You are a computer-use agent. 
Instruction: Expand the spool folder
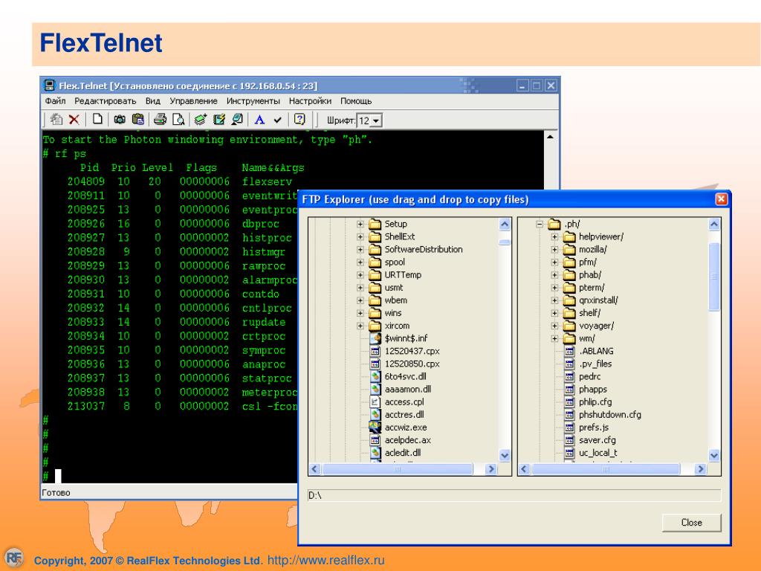360,262
